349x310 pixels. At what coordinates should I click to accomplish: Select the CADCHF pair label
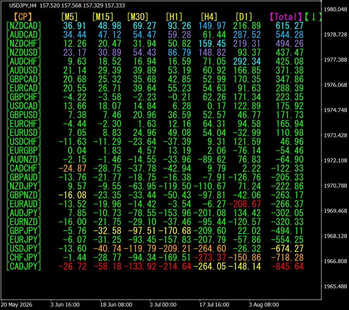tap(24, 168)
